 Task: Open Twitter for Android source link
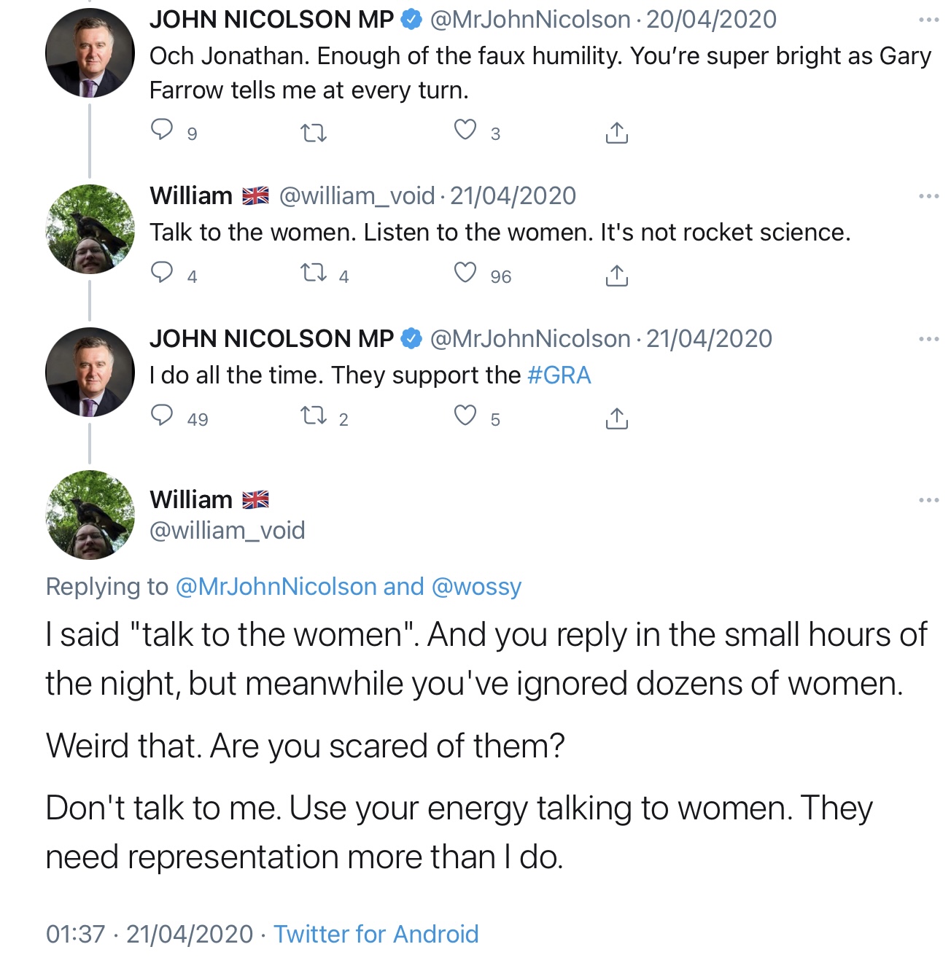click(376, 934)
